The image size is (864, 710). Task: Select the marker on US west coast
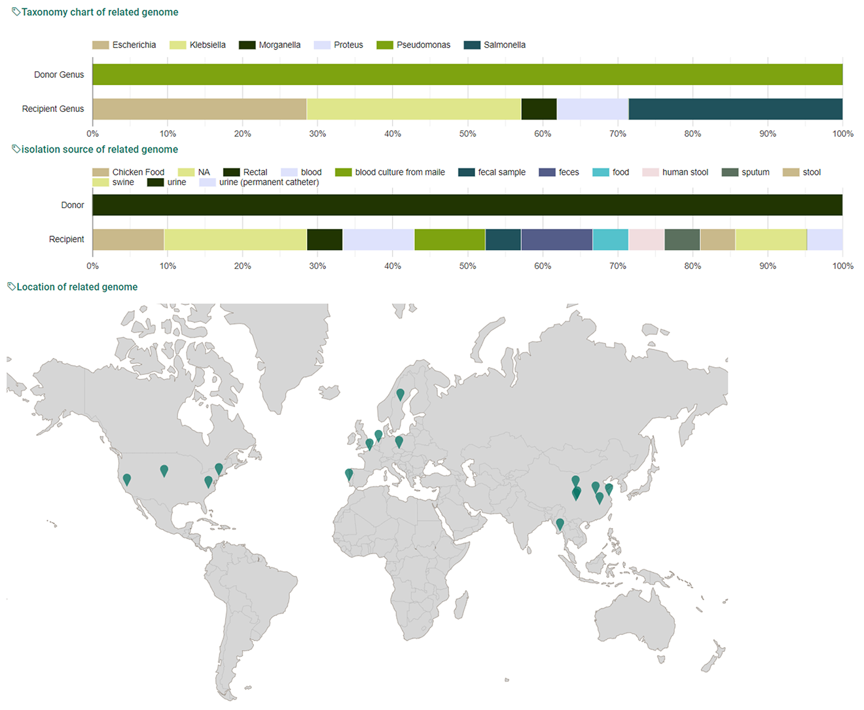point(127,480)
